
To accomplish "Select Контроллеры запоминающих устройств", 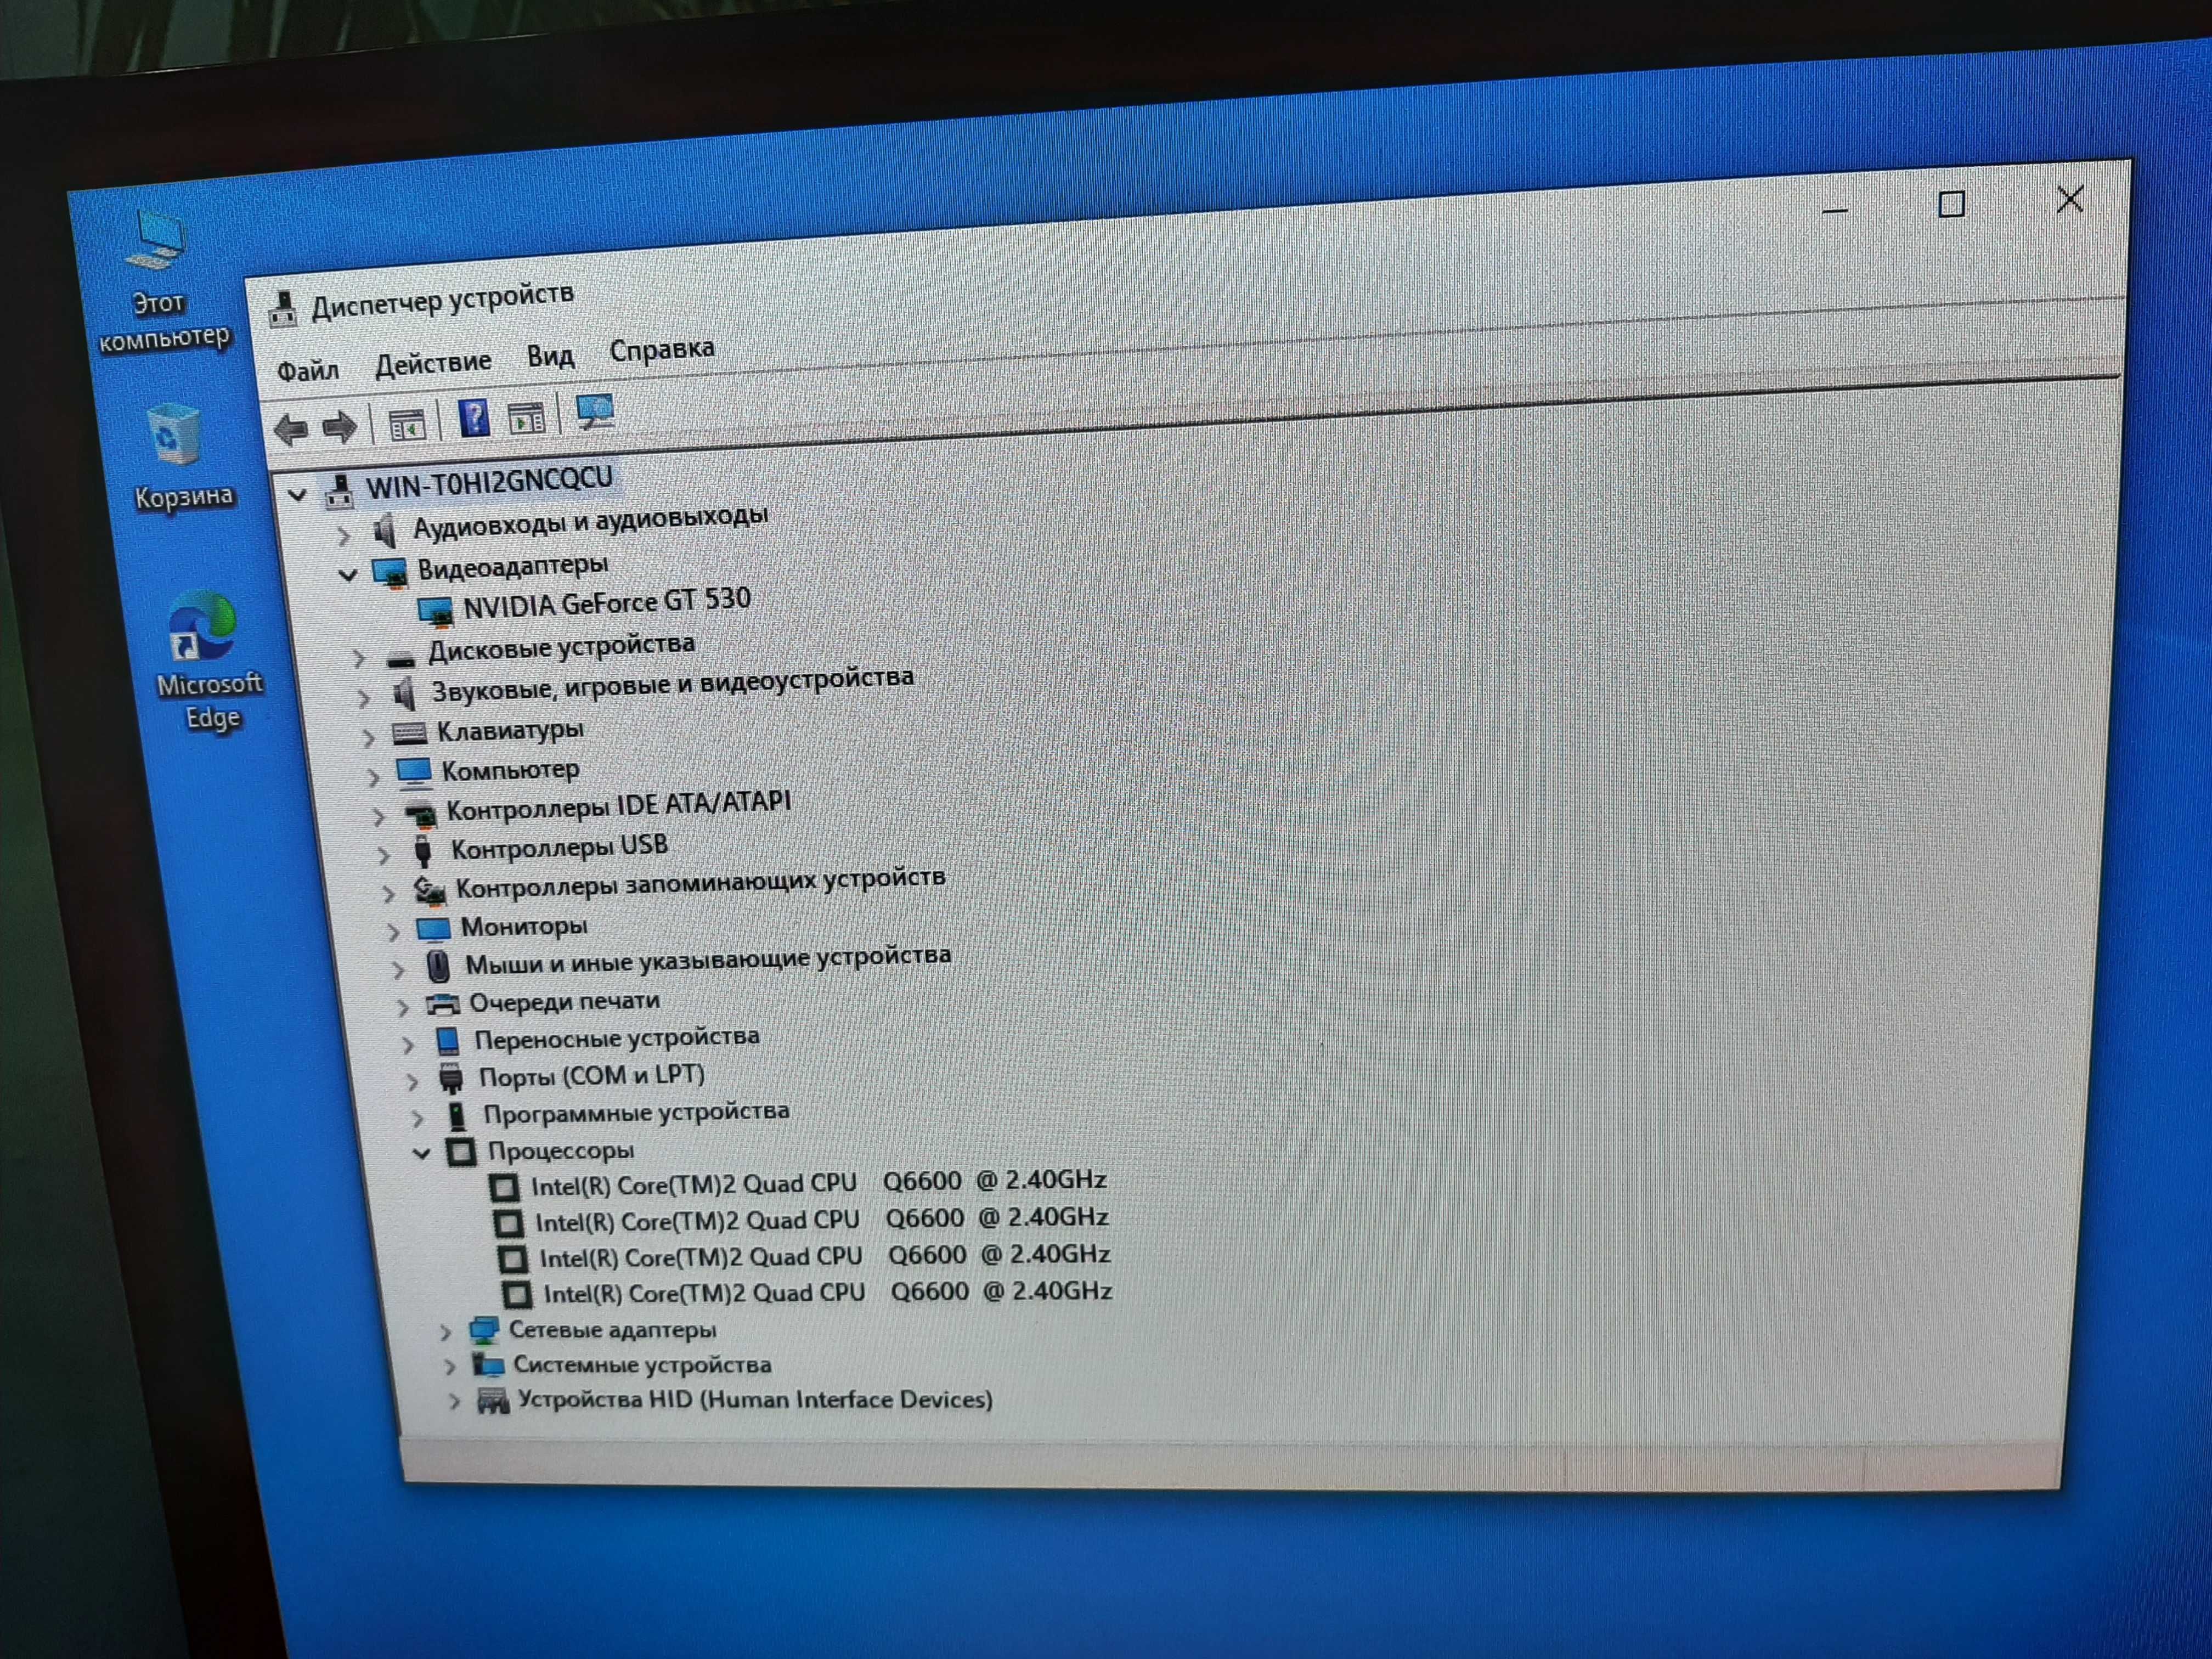I will click(x=700, y=883).
